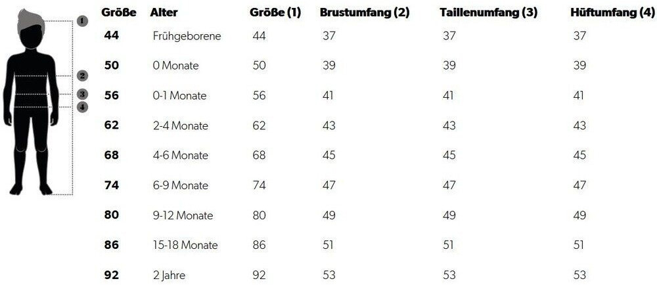Select the Hüftumfang (4) column header

click(x=612, y=12)
